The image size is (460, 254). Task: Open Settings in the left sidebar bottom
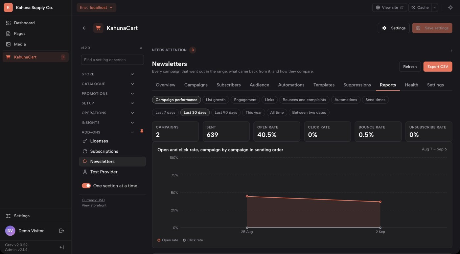pyautogui.click(x=35, y=216)
